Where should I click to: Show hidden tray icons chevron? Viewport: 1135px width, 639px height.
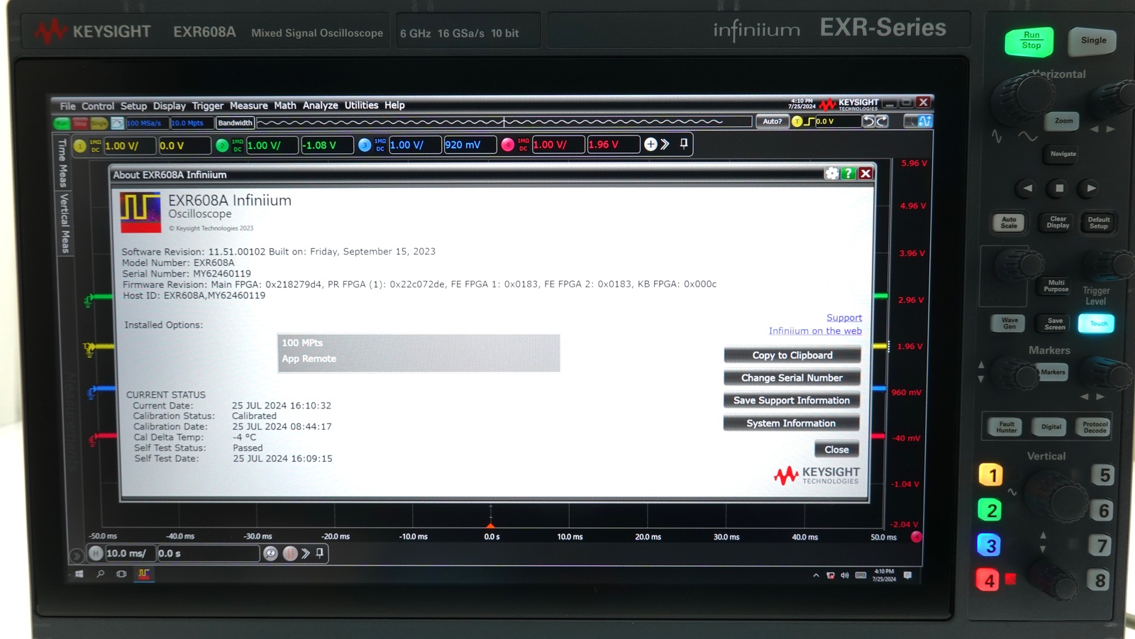816,575
